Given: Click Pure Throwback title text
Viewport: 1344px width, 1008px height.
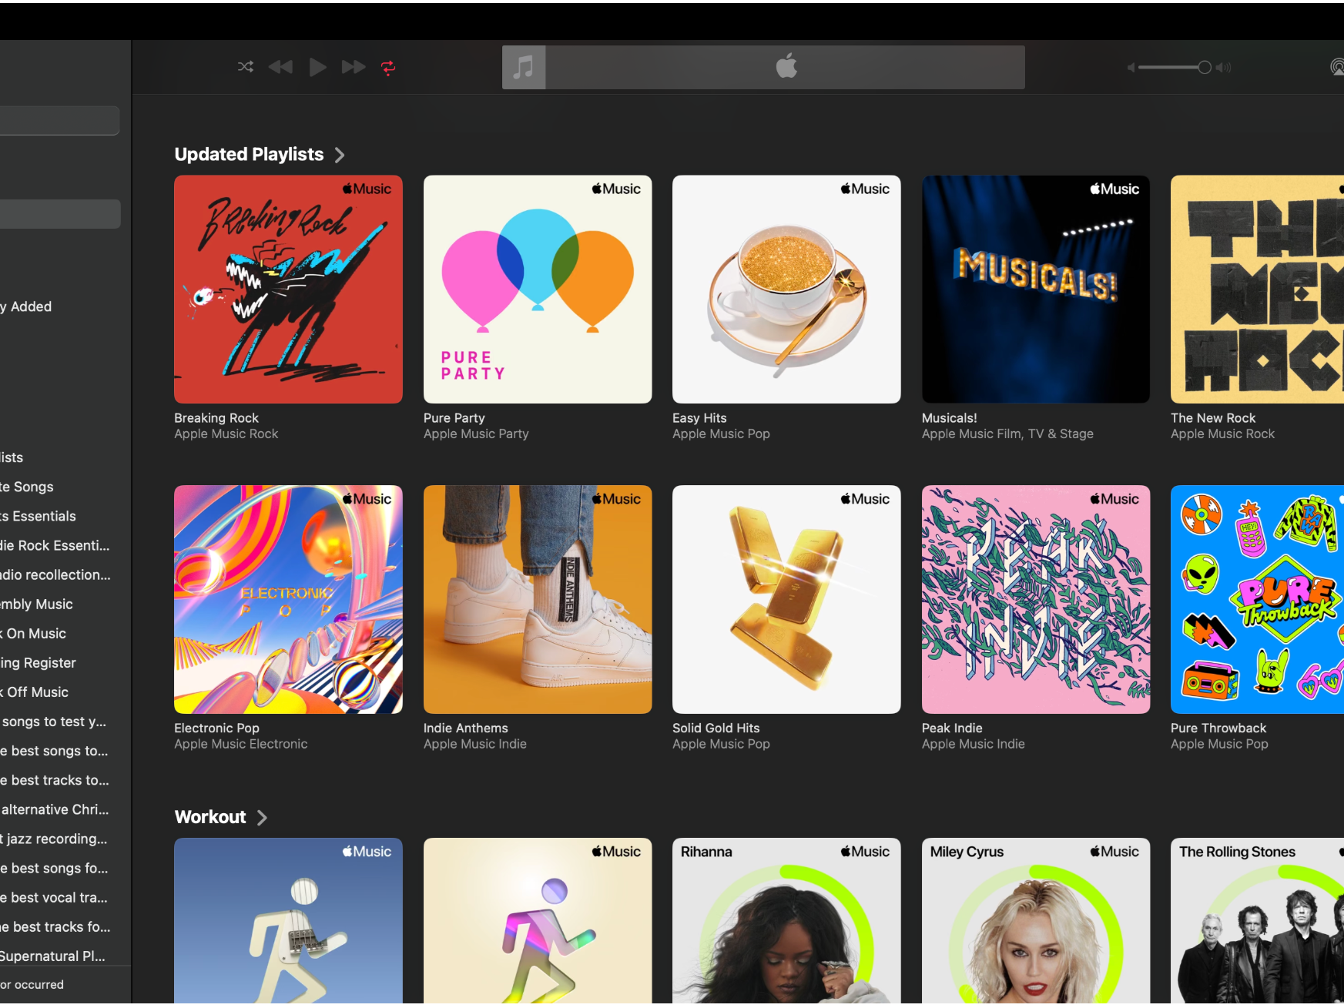Looking at the screenshot, I should click(x=1218, y=728).
